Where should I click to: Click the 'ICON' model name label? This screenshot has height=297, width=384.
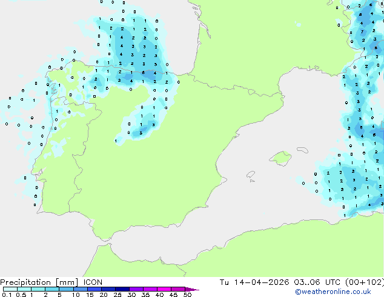93,282
